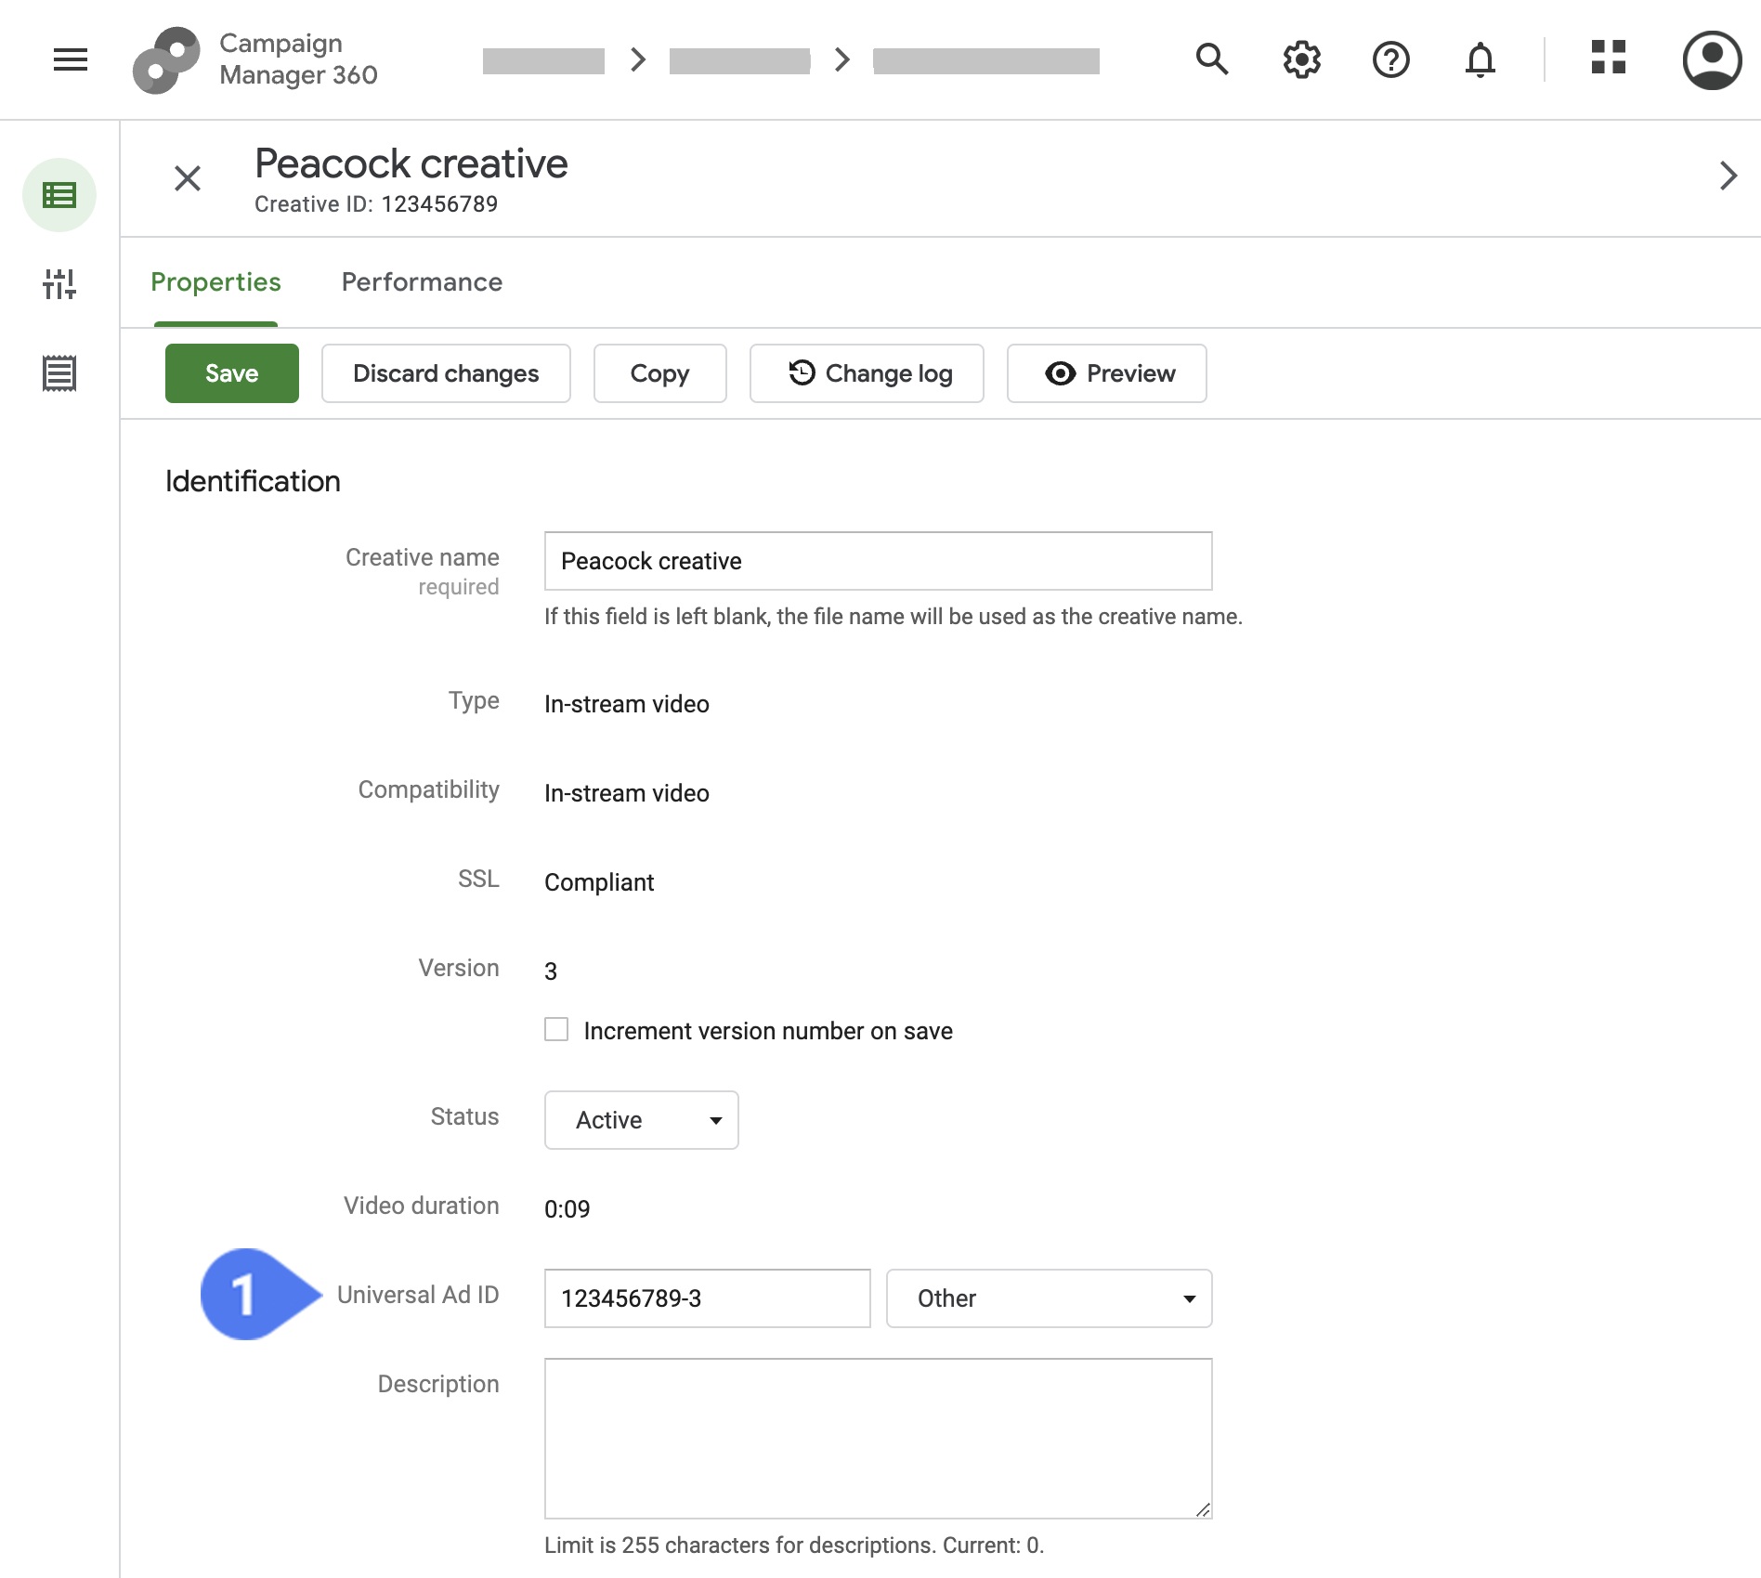Click the SSL value Compliant
The height and width of the screenshot is (1578, 1761).
click(599, 882)
